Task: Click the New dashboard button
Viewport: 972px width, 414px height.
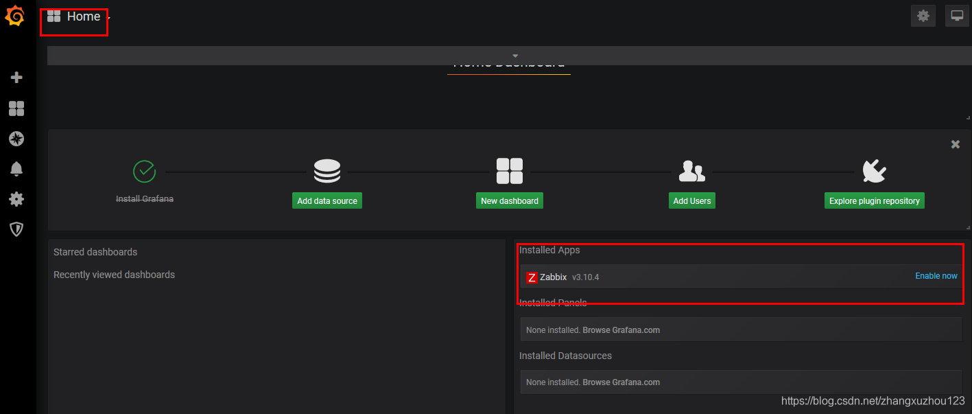Action: pyautogui.click(x=510, y=200)
